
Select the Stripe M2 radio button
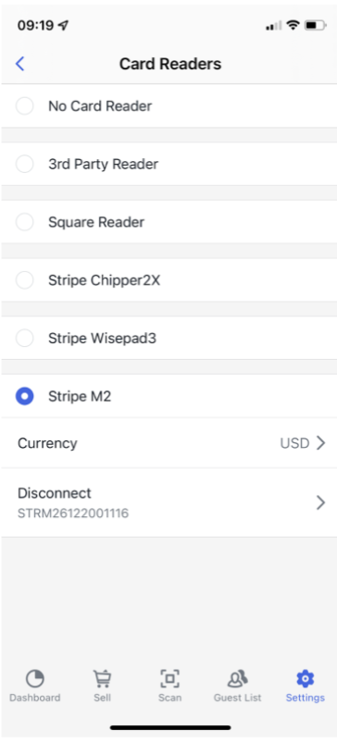coord(25,396)
